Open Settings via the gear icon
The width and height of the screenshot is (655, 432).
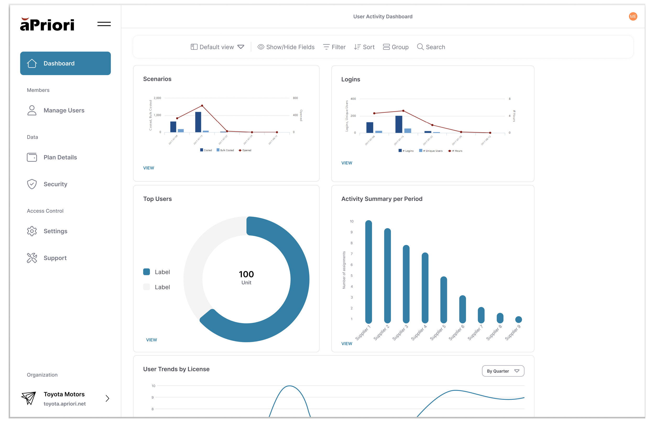tap(32, 231)
